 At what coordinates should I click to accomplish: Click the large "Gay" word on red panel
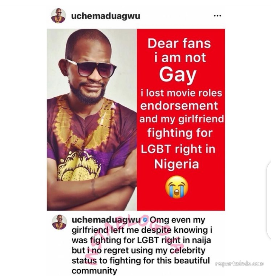point(178,75)
